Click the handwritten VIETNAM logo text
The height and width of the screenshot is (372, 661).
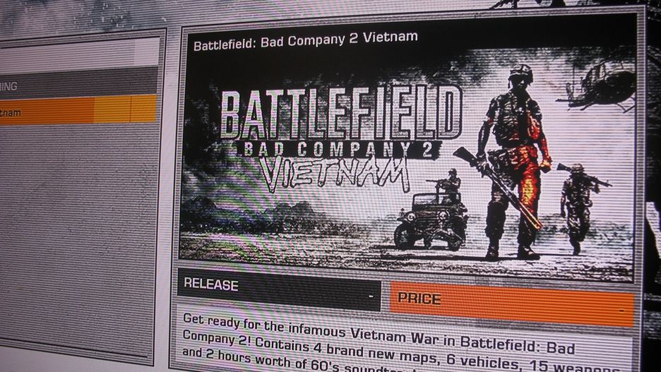point(334,174)
